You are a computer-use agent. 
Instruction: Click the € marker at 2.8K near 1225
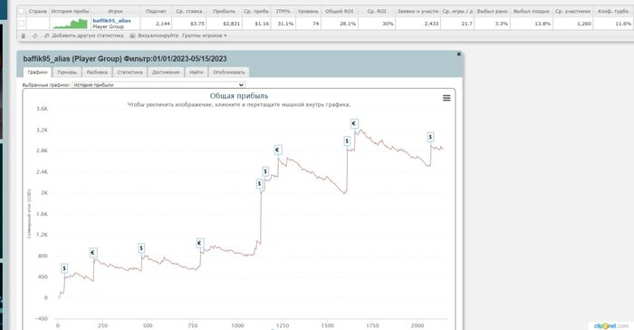(277, 150)
